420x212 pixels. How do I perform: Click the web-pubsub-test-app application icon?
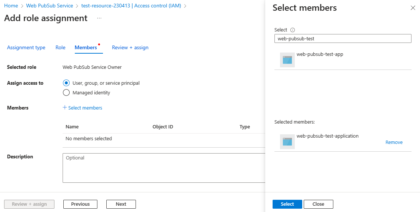coord(287,60)
